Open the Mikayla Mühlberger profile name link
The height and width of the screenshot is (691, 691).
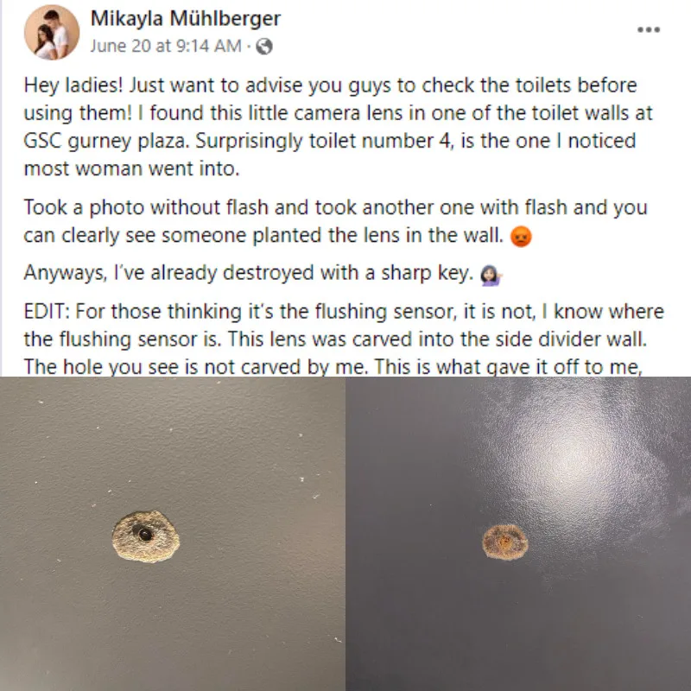coord(185,18)
